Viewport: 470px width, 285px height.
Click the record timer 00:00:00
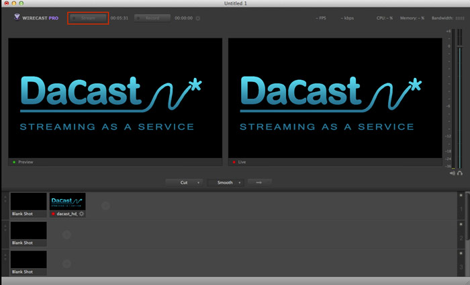pos(183,18)
